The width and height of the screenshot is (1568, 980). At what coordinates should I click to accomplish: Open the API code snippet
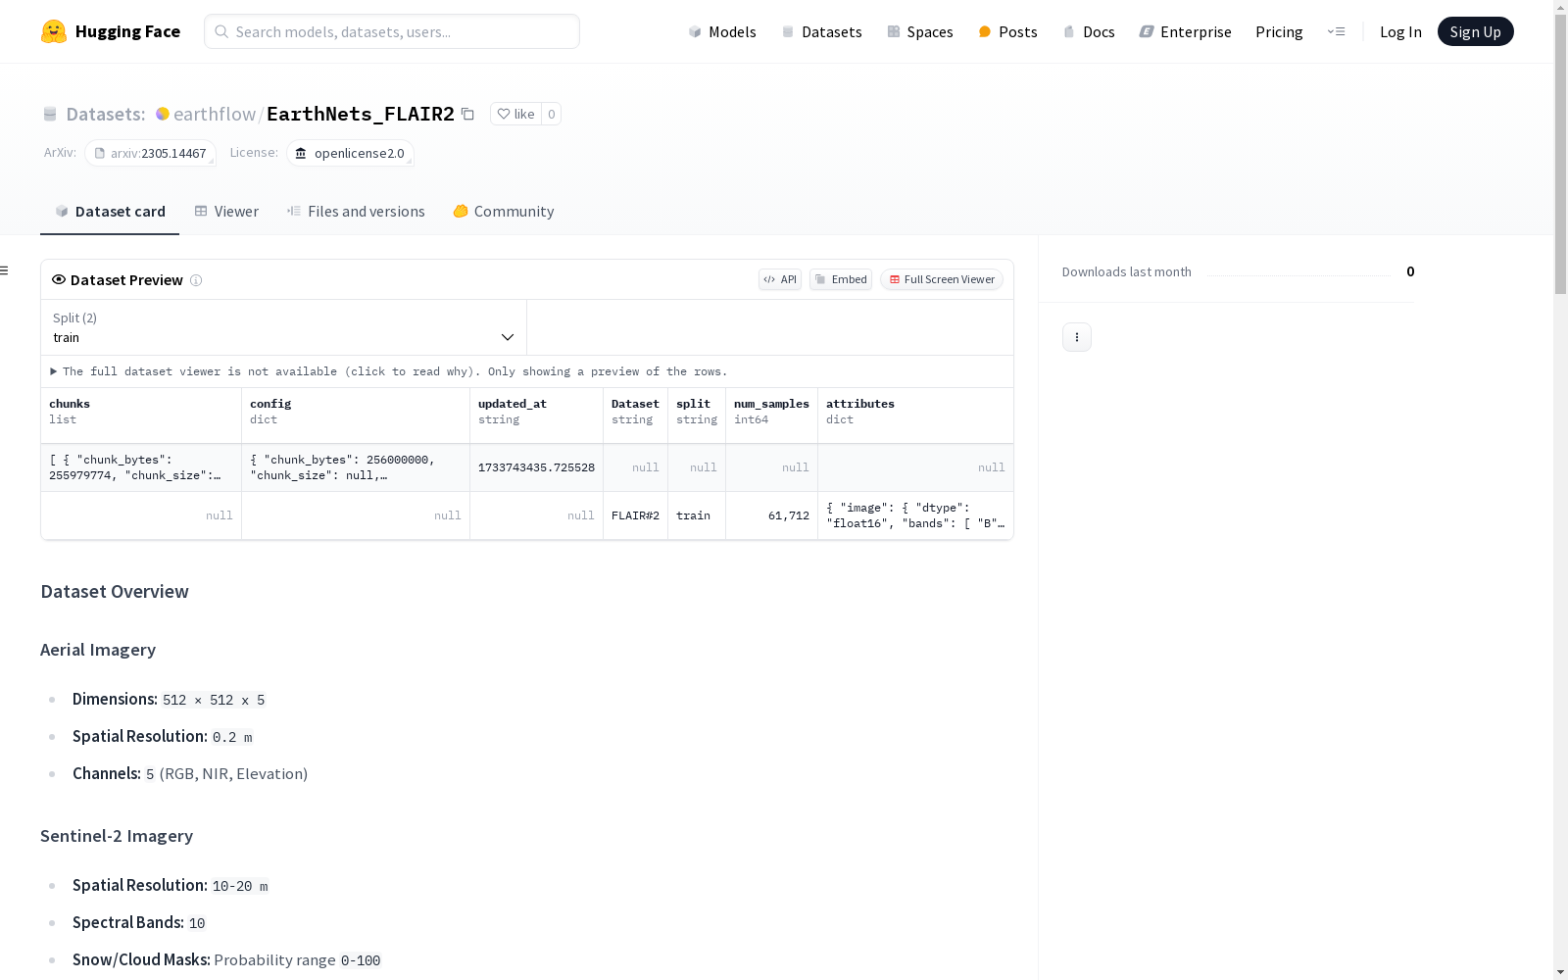[x=780, y=279]
